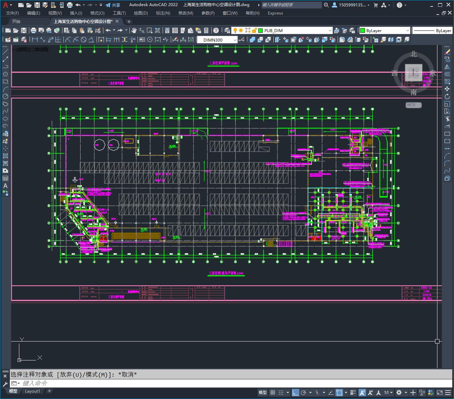
Task: Click the ViewCube top face 上
Action: click(x=413, y=72)
